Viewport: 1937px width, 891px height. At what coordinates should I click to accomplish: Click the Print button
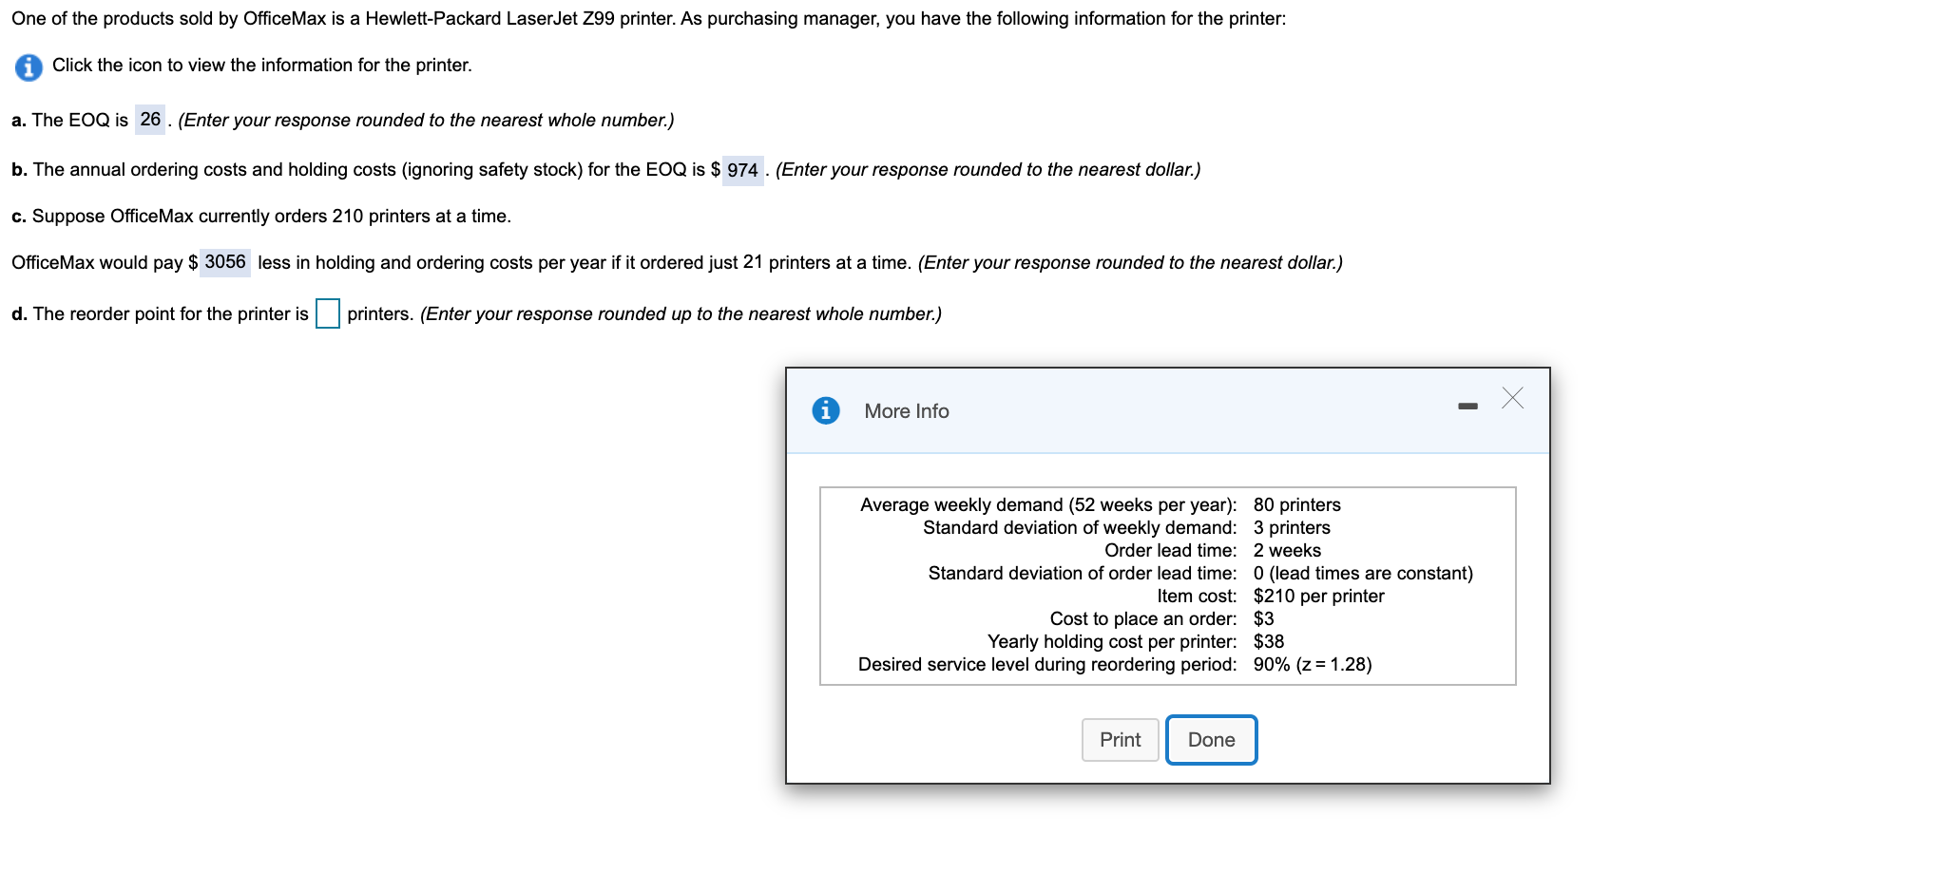pyautogui.click(x=1120, y=739)
